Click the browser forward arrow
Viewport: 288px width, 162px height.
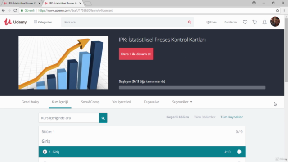coord(9,10)
